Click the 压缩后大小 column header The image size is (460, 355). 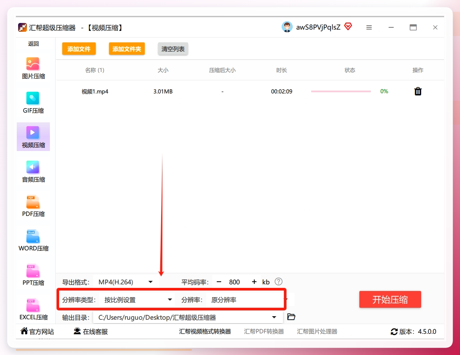[222, 70]
